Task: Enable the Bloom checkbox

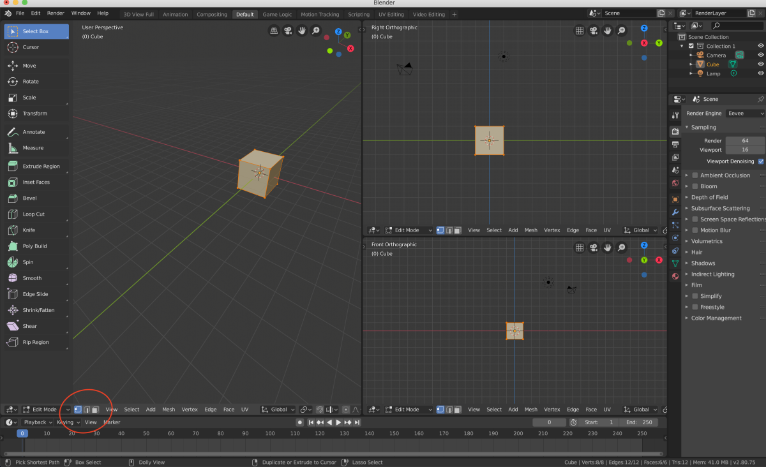Action: (695, 186)
